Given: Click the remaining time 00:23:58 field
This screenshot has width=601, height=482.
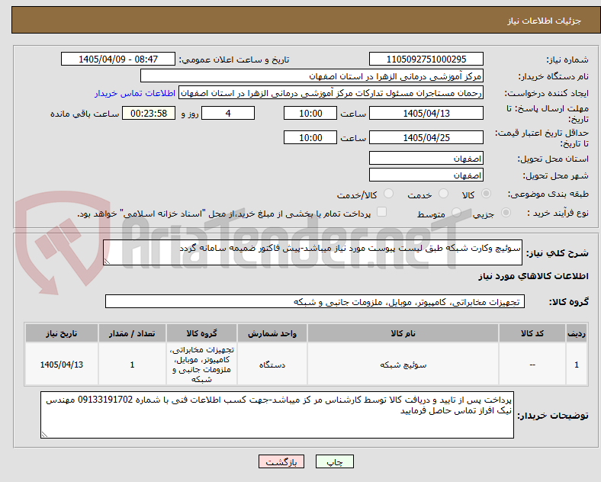Looking at the screenshot, I should point(149,113).
